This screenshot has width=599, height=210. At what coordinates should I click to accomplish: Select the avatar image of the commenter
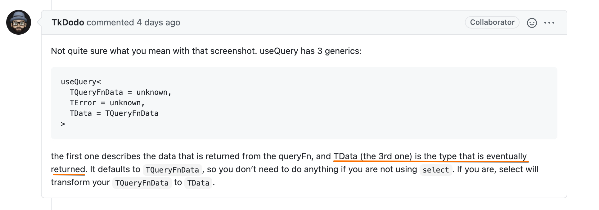[18, 22]
